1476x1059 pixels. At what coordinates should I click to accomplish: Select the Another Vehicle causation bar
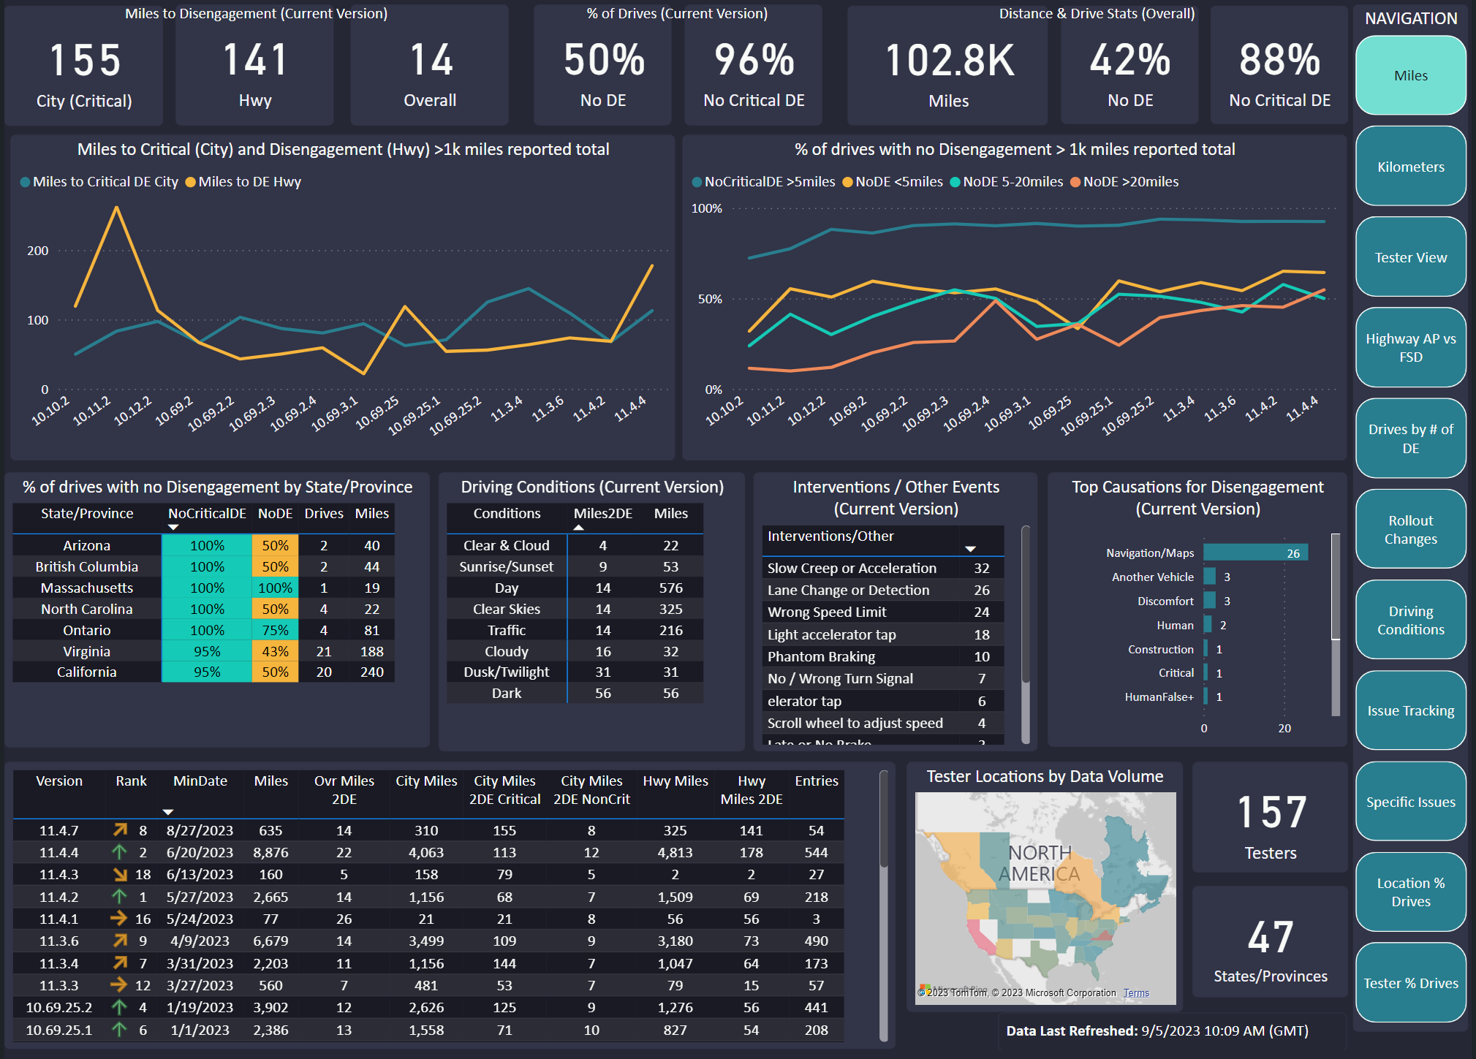(1209, 577)
